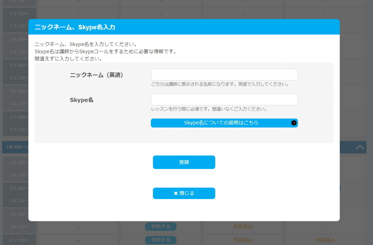
Task: Click the 19:30~ time slot label
Action: tap(19, 201)
